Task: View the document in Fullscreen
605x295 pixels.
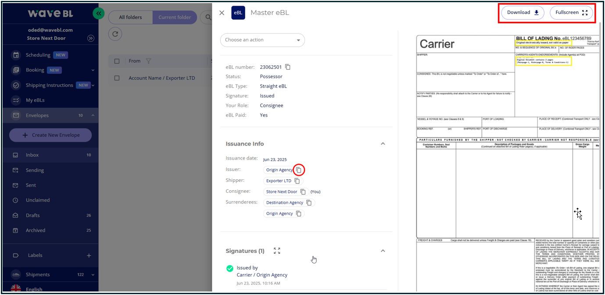Action: tap(571, 12)
